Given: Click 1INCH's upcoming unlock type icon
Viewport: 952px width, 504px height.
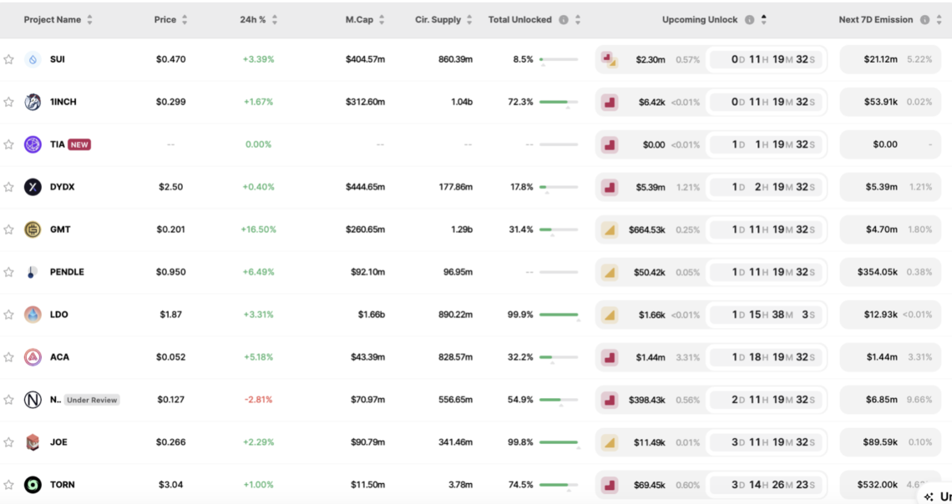Looking at the screenshot, I should coord(609,102).
